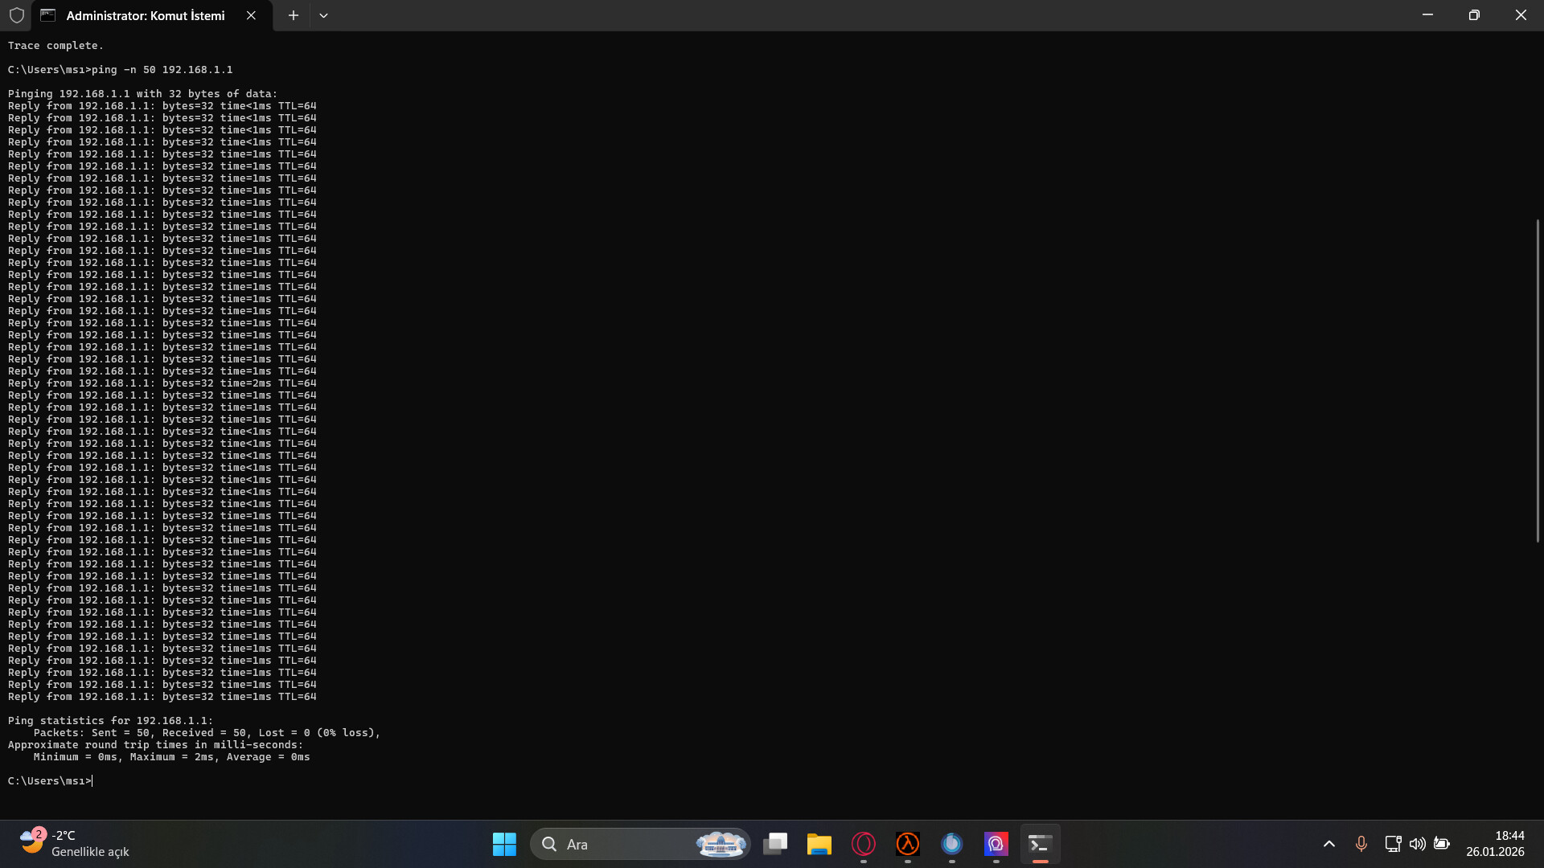The height and width of the screenshot is (868, 1544).
Task: Show hidden system tray icons
Action: [x=1329, y=844]
